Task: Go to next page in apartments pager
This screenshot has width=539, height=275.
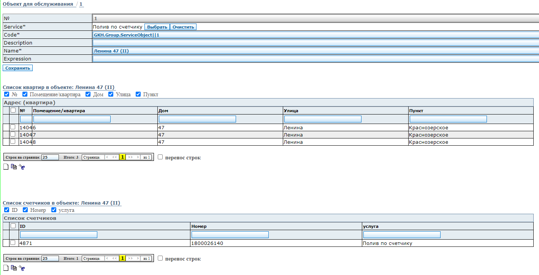Action: 130,157
